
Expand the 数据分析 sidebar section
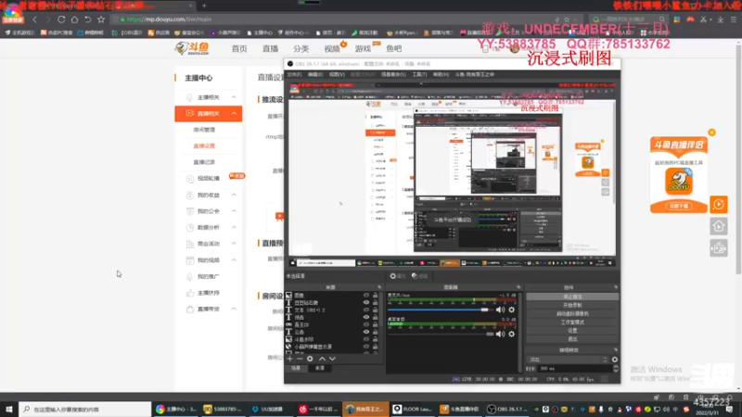pyautogui.click(x=234, y=227)
